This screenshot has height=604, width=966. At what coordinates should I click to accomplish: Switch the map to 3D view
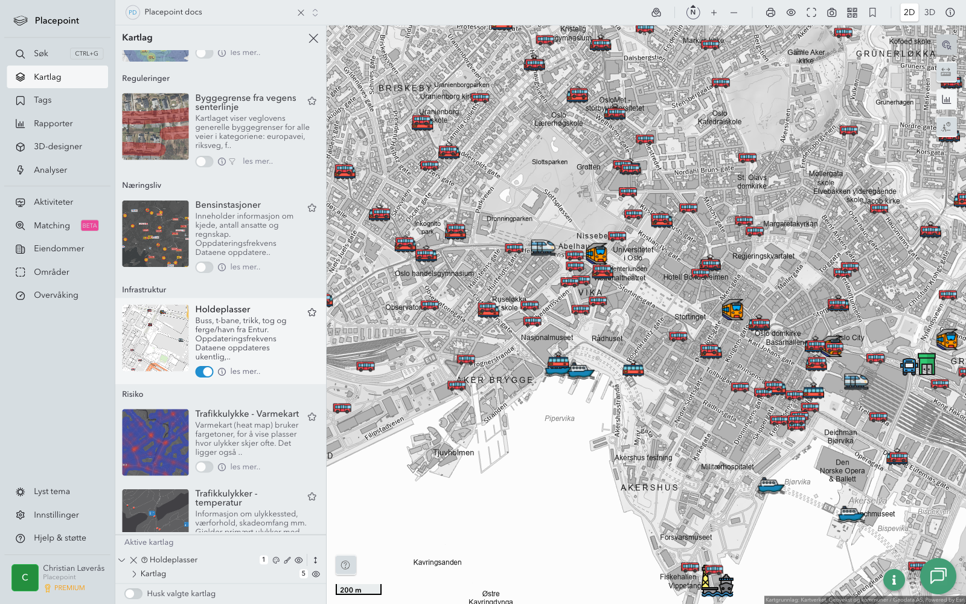(929, 12)
